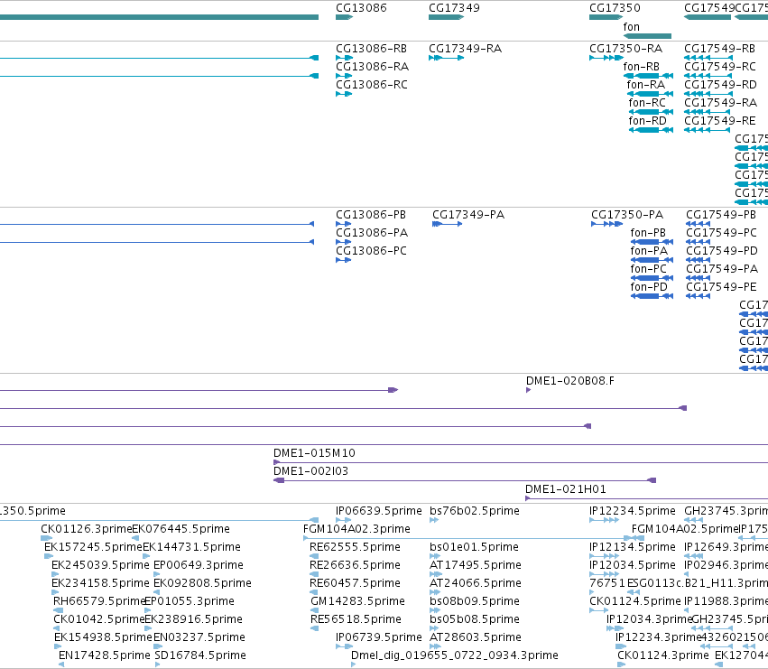
Task: Select transcript CG17549-RC
Action: tap(720, 67)
